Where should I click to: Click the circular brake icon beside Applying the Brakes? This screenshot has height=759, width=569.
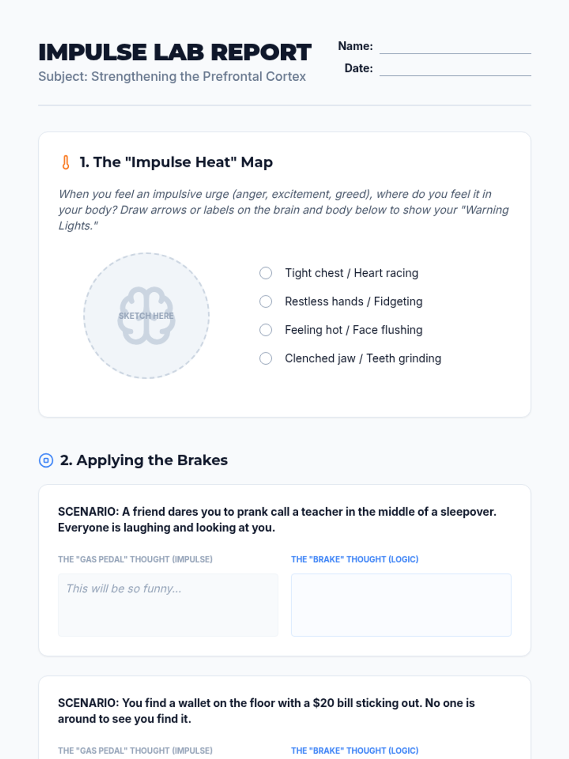tap(46, 460)
